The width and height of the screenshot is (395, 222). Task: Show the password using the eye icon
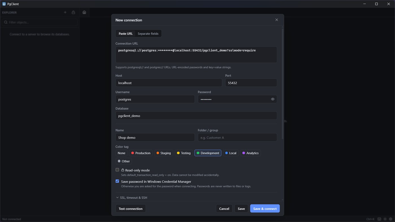pos(273,99)
